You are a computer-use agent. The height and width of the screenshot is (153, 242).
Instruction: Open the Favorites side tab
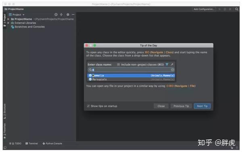click(x=4, y=131)
